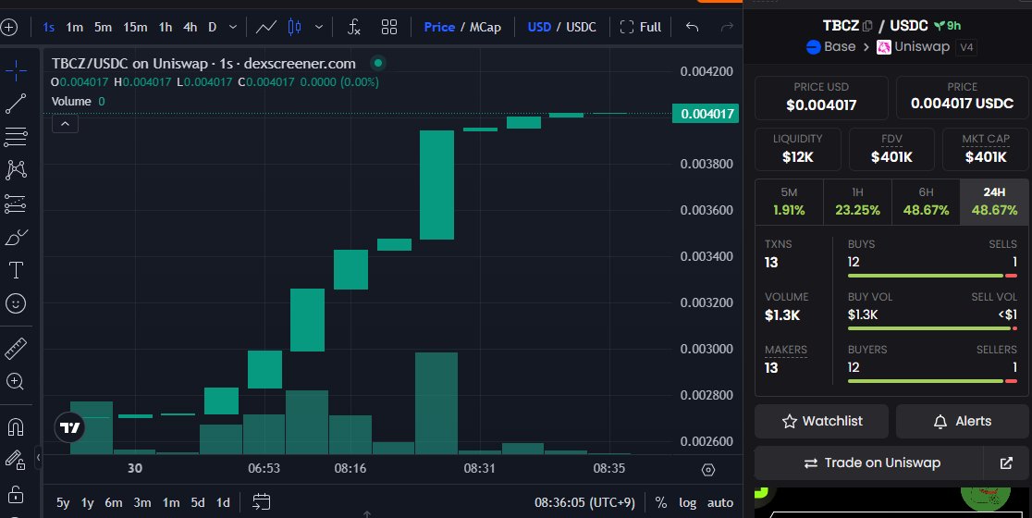Collapse the drawing toolbar sidebar
1032x518 pixels.
tap(38, 457)
